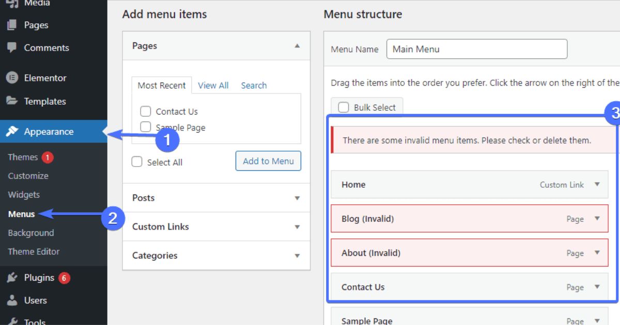Select the About (Invalid) menu item
This screenshot has width=620, height=325.
tap(470, 252)
